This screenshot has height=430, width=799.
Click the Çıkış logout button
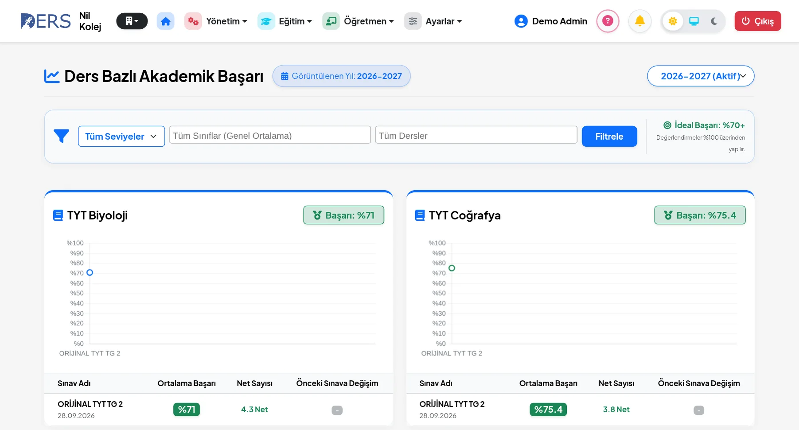(x=758, y=21)
